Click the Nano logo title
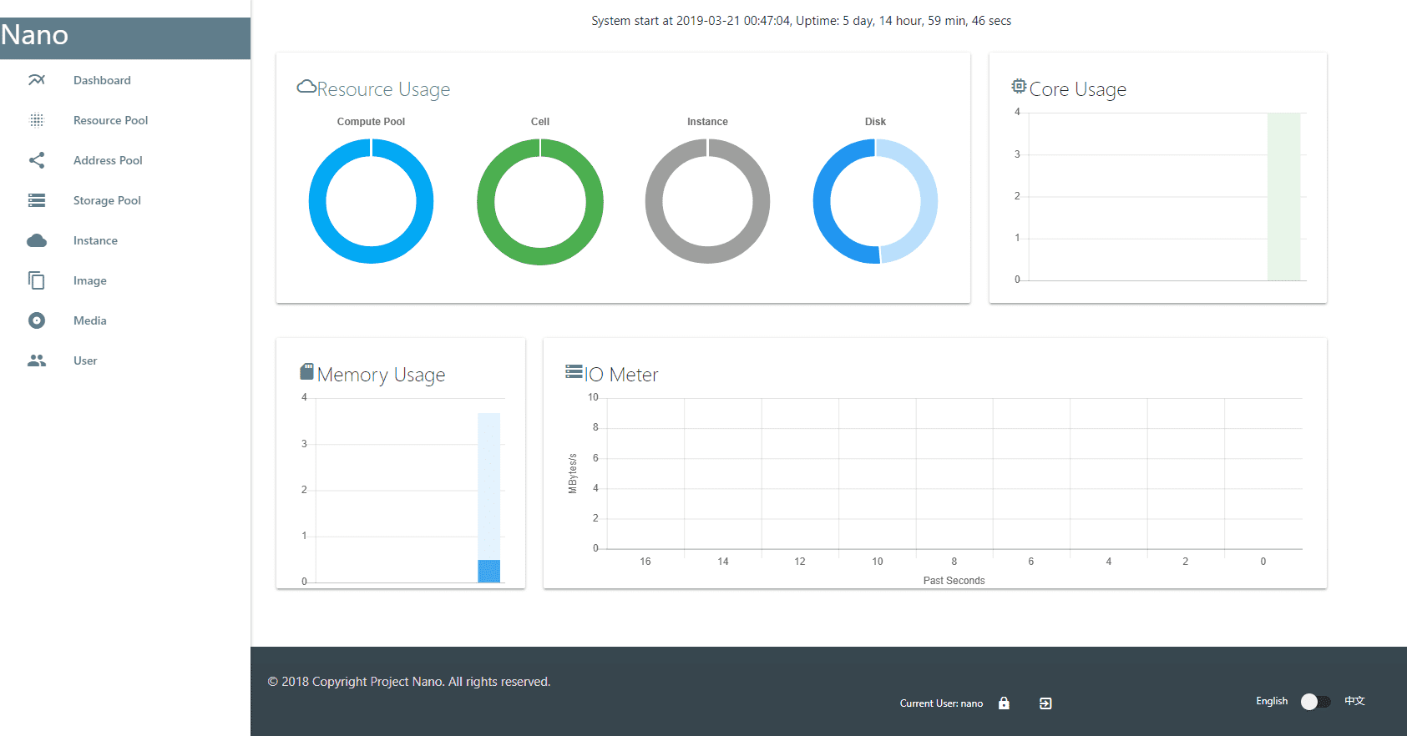 tap(35, 35)
